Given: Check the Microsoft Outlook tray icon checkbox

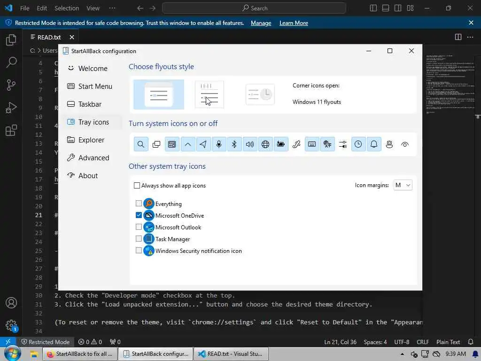Looking at the screenshot, I should pyautogui.click(x=139, y=227).
